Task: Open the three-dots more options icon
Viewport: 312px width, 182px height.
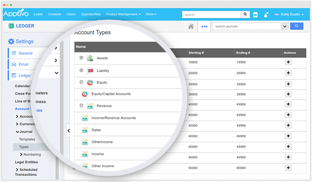Action: point(204,26)
